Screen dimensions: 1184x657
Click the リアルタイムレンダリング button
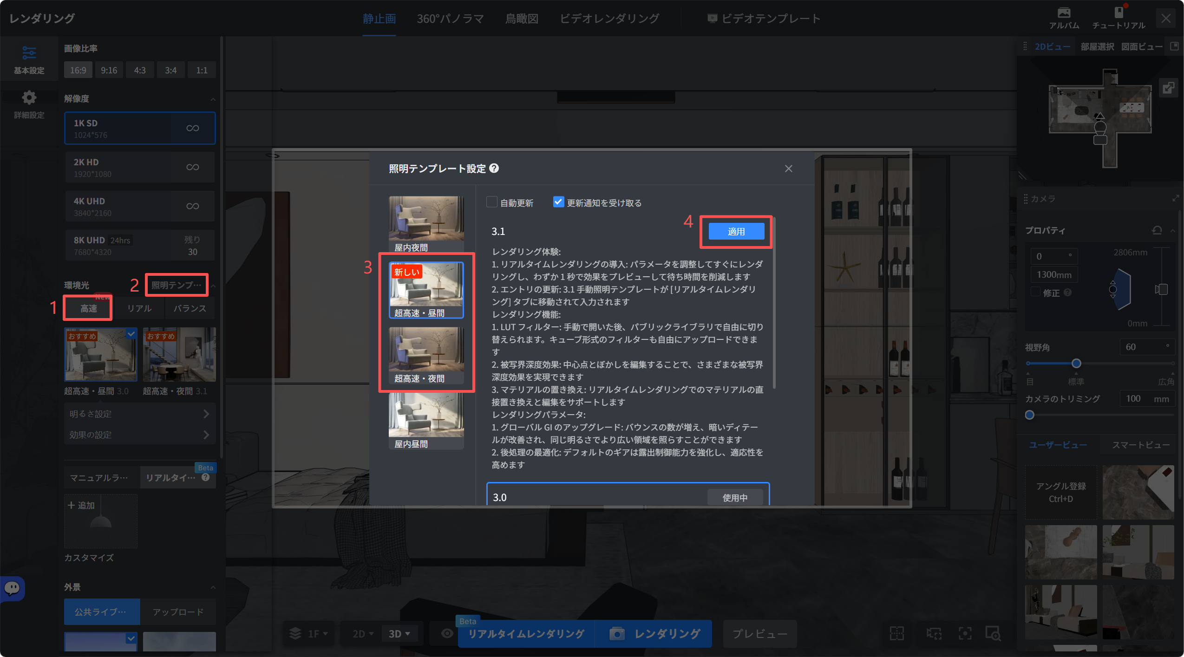[526, 634]
